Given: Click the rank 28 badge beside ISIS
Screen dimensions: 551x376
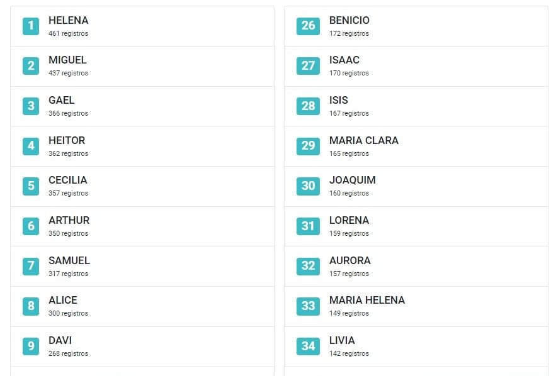Looking at the screenshot, I should point(307,106).
